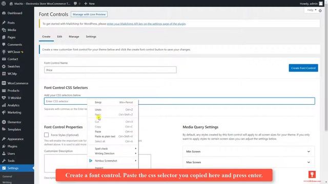The width and height of the screenshot is (328, 184).
Task: Open the Mailchimp API key settings link
Action: [x=146, y=24]
